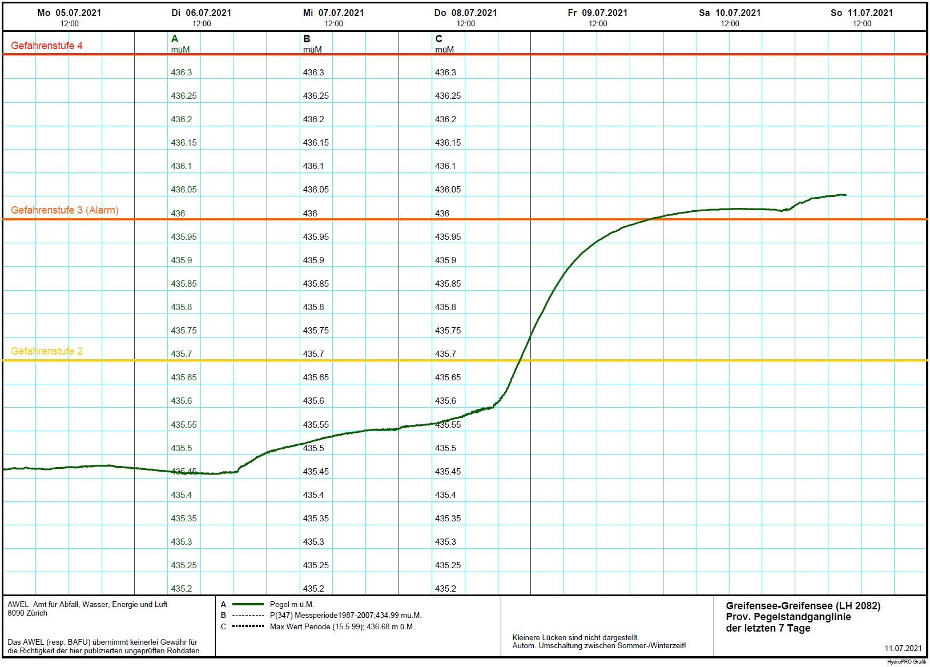The width and height of the screenshot is (930, 667).
Task: Click the 435.35 value in column C
Action: (448, 519)
